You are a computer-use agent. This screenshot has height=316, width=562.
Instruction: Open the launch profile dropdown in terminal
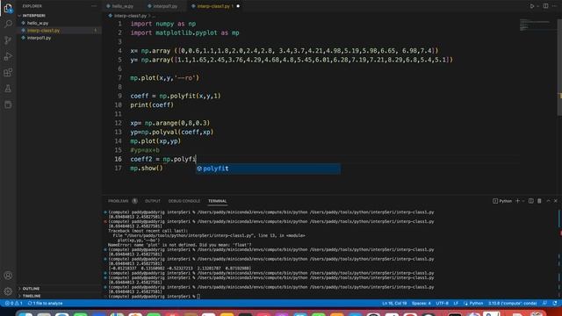pos(523,201)
